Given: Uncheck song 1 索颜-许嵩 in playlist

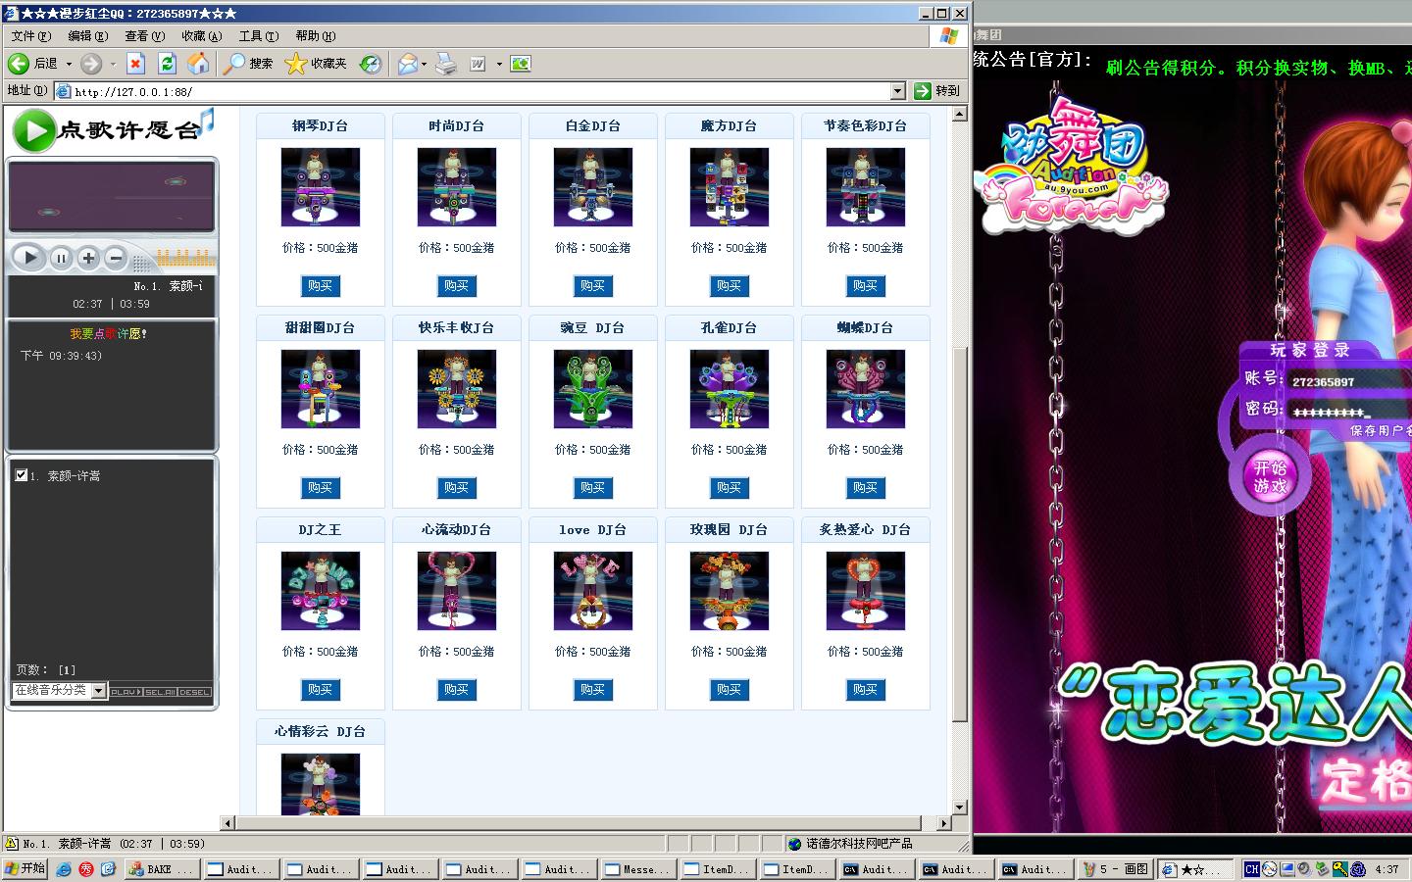Looking at the screenshot, I should click(x=22, y=475).
